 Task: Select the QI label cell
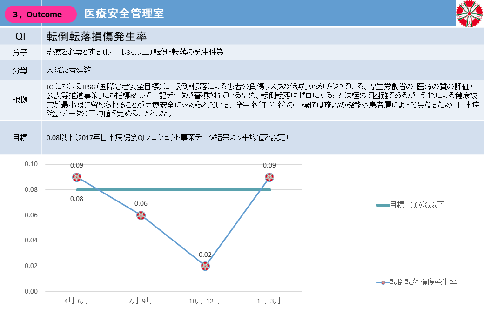20,36
